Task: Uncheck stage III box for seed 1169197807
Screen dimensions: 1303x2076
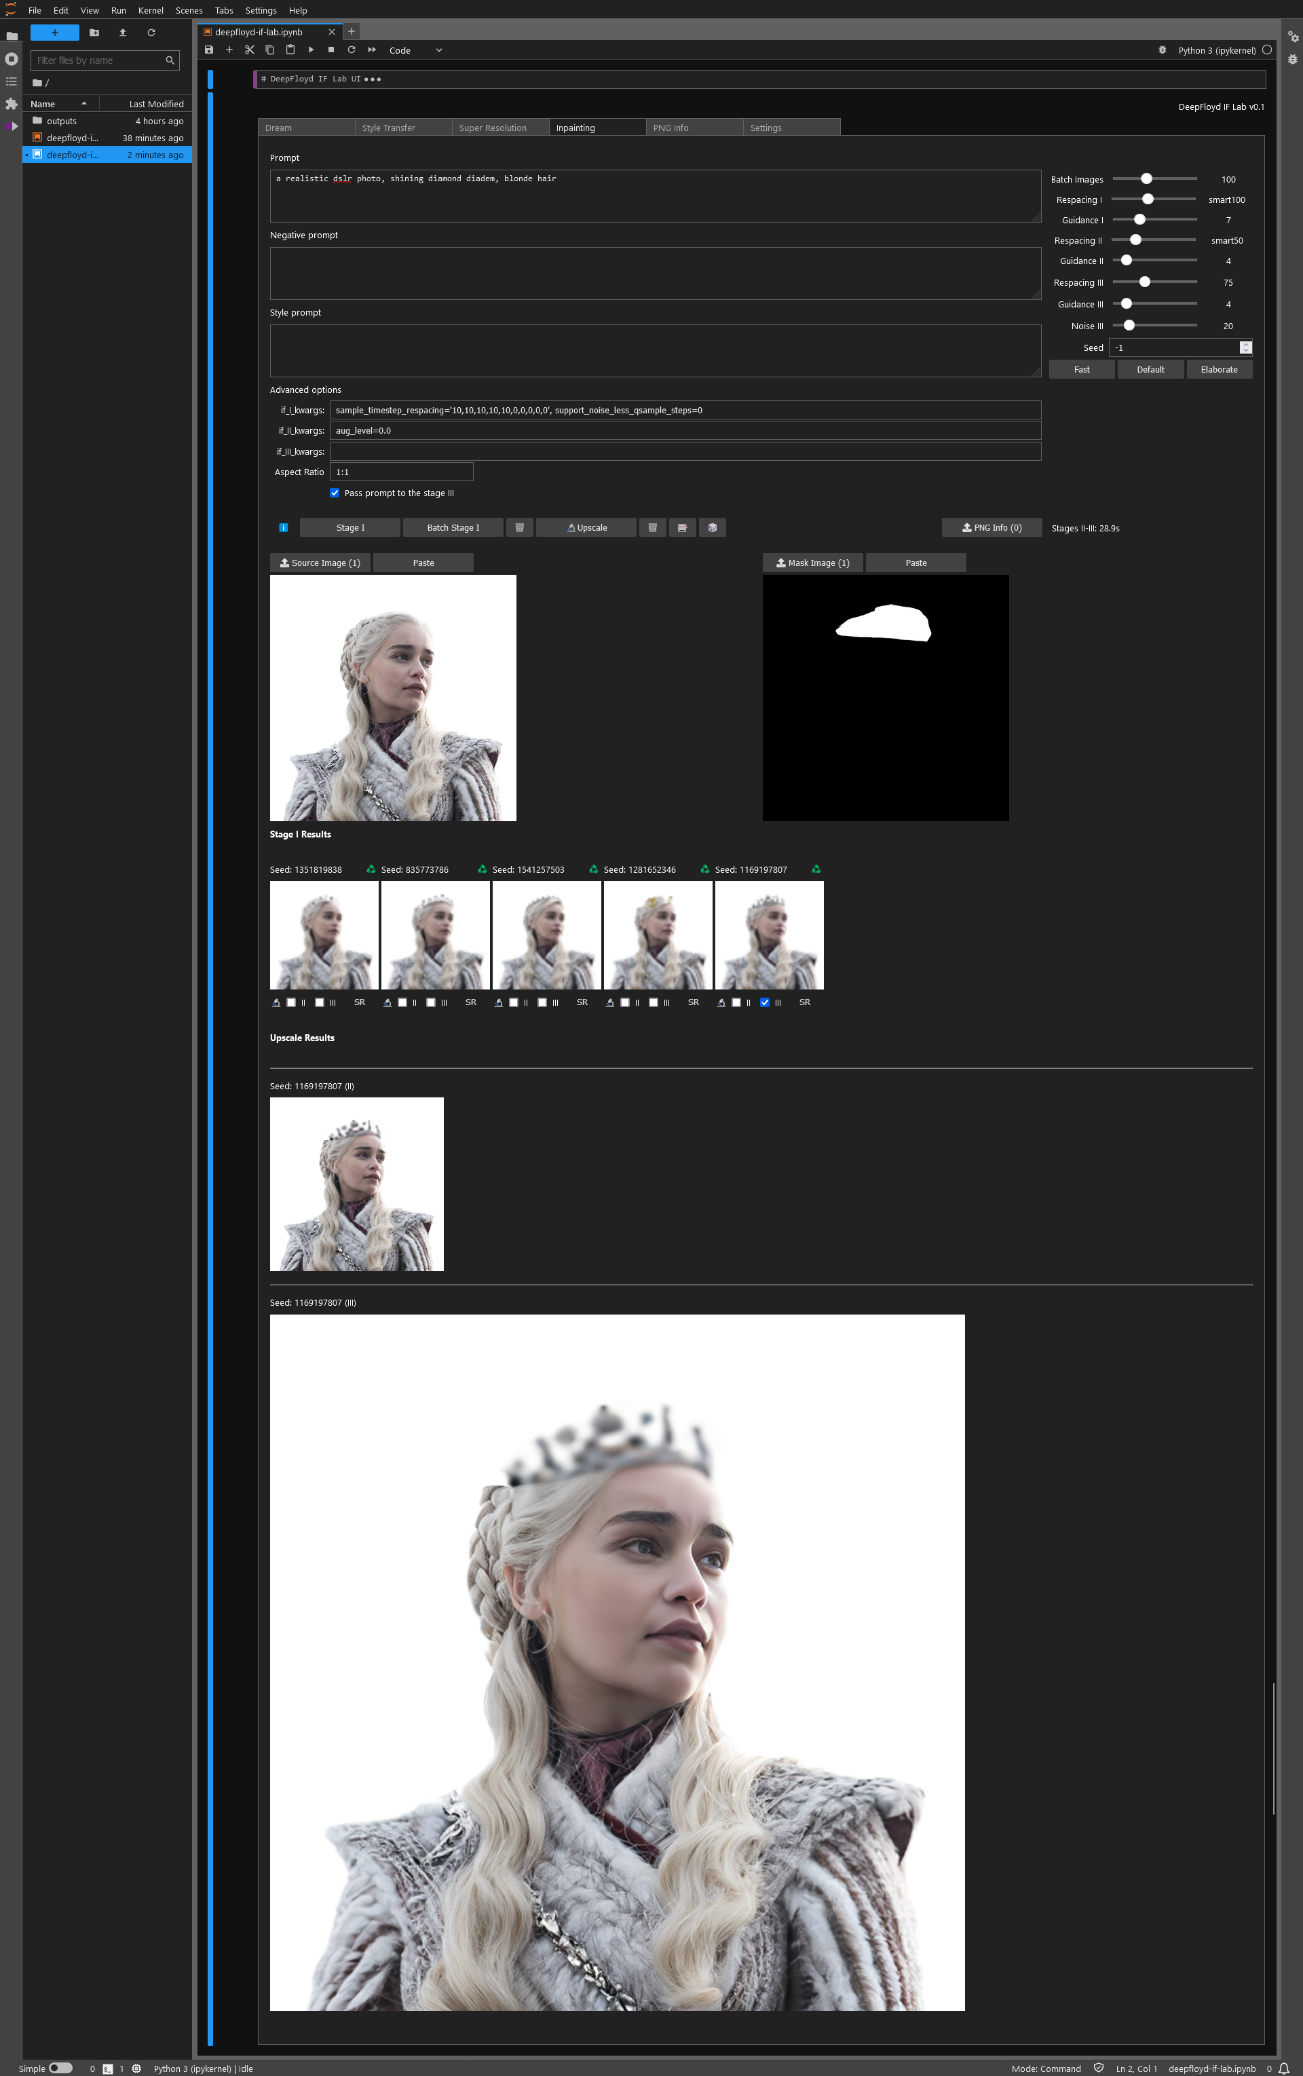Action: pyautogui.click(x=764, y=1002)
